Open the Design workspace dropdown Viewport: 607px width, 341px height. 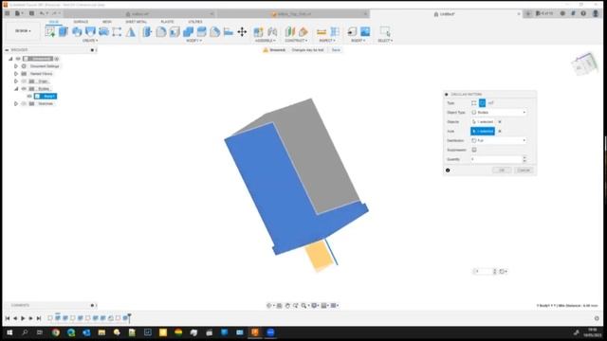tap(23, 31)
